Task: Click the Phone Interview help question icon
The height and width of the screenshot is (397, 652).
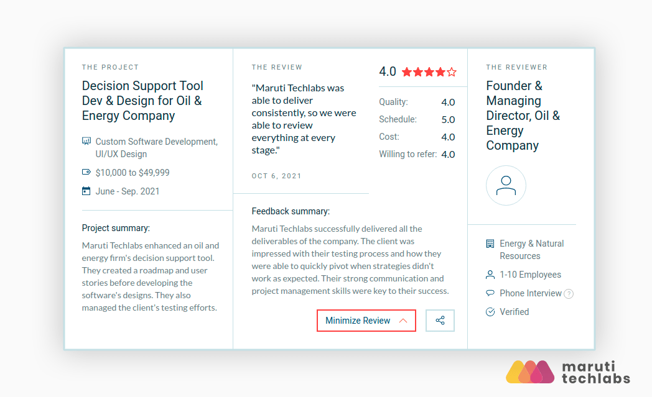Action: tap(569, 294)
